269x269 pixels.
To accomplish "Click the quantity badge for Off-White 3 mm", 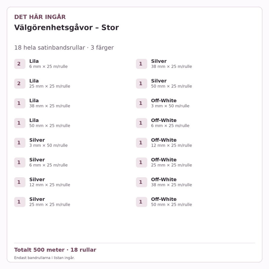I will (x=142, y=103).
